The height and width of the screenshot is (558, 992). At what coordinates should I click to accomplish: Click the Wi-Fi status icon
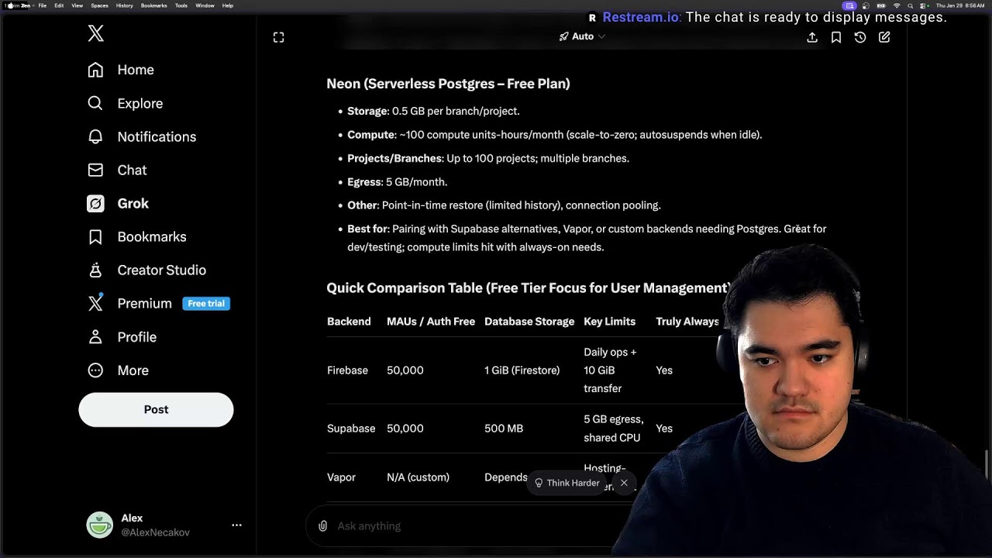tap(897, 5)
